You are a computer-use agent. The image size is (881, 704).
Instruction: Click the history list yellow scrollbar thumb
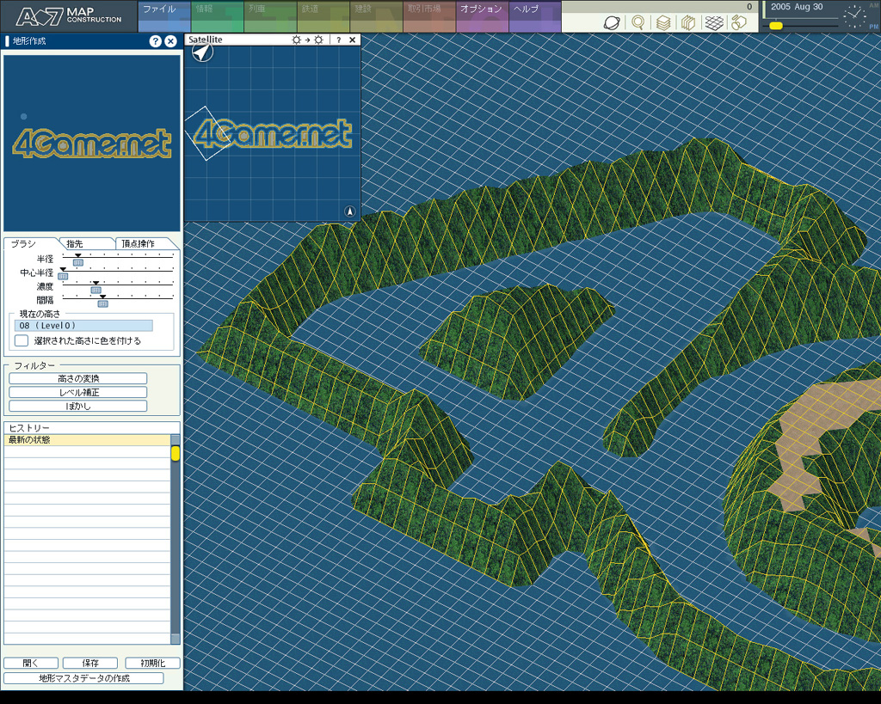pos(176,454)
